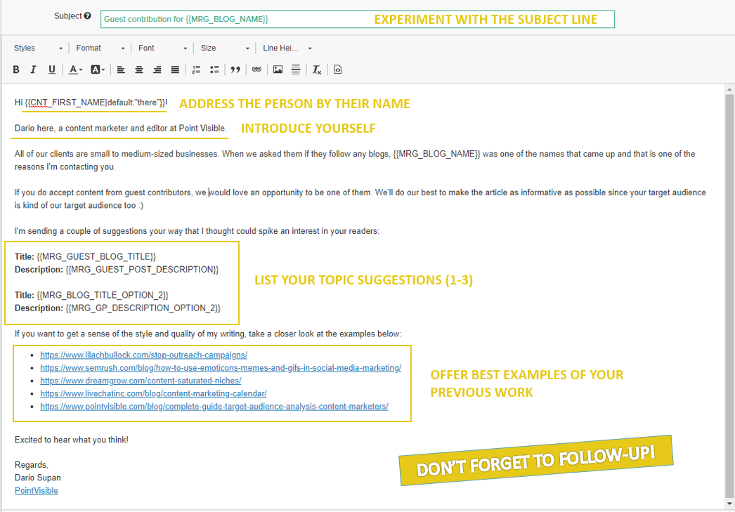The height and width of the screenshot is (512, 735).
Task: Click the 'All of our clients' paragraph
Action: coord(355,160)
